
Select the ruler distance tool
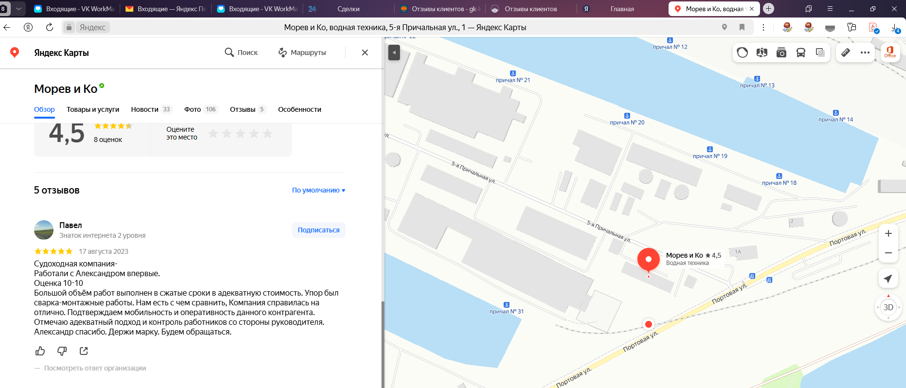click(846, 53)
